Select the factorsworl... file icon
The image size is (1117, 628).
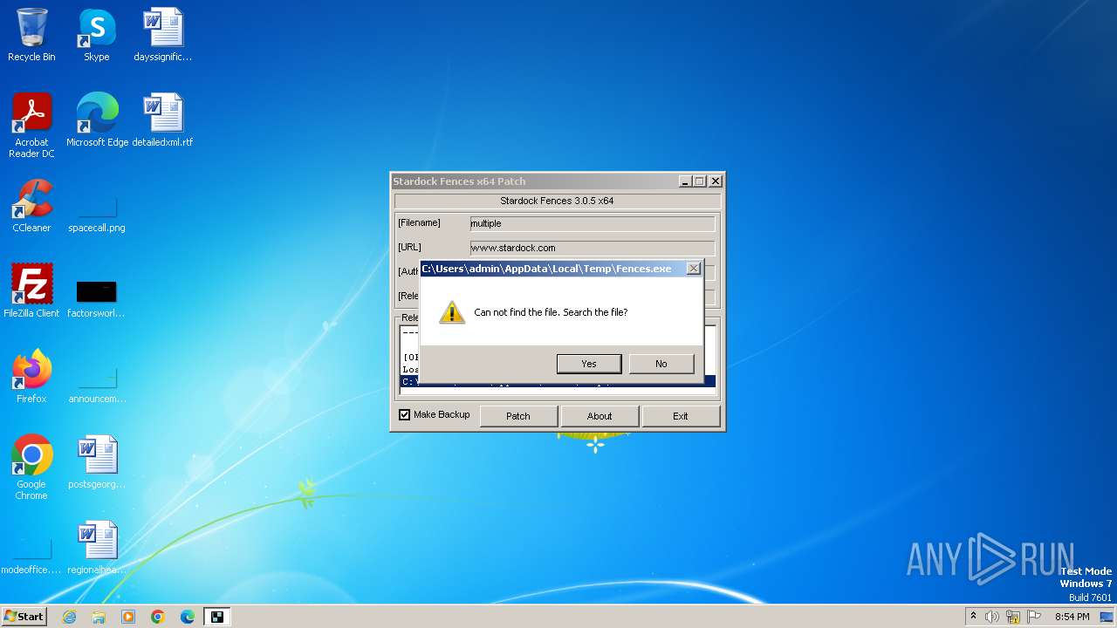(x=96, y=297)
